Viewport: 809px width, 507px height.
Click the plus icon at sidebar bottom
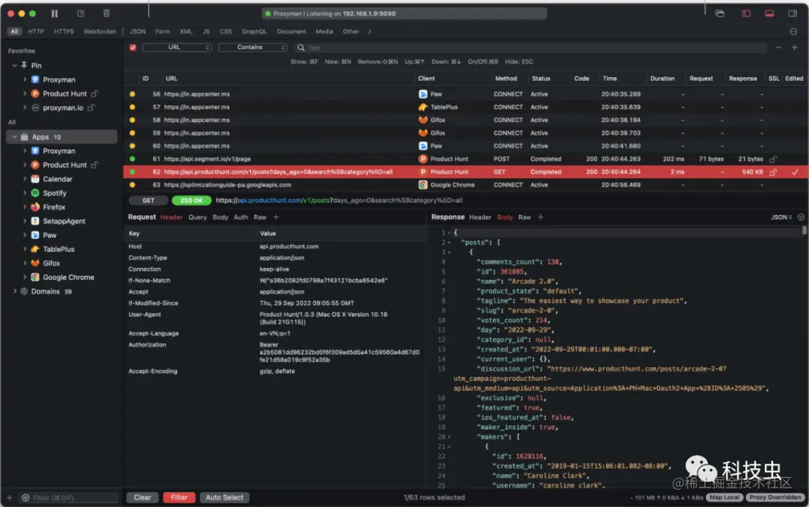(x=9, y=498)
